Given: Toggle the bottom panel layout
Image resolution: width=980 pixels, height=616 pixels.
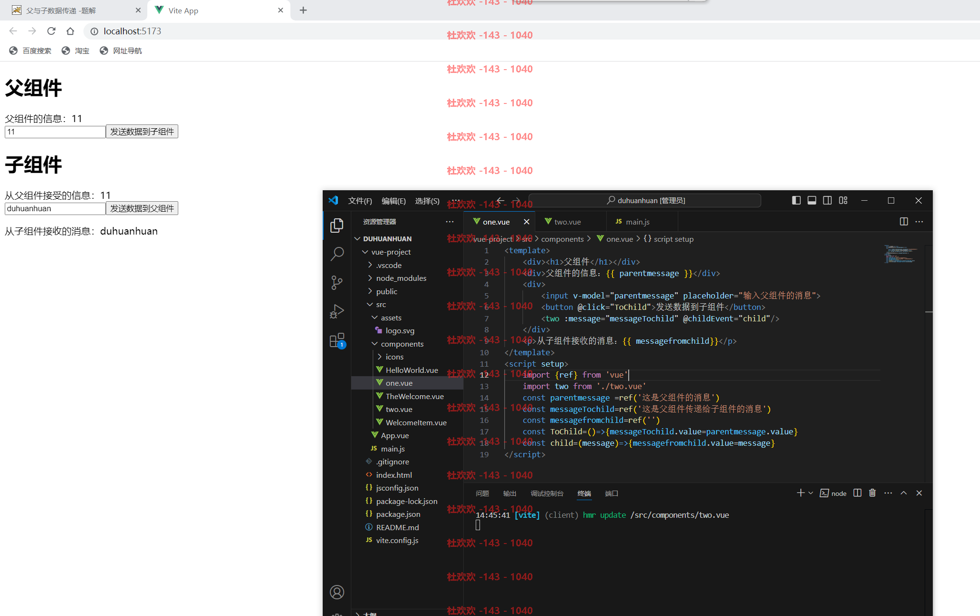Looking at the screenshot, I should coord(812,200).
